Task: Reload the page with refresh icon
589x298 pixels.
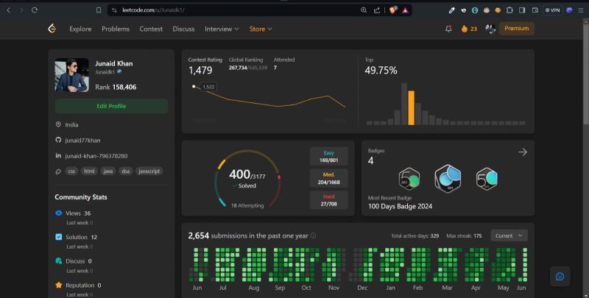Action: click(35, 10)
